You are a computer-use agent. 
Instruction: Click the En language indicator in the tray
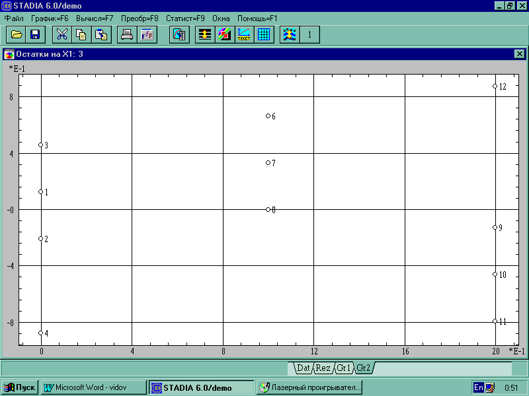point(478,387)
